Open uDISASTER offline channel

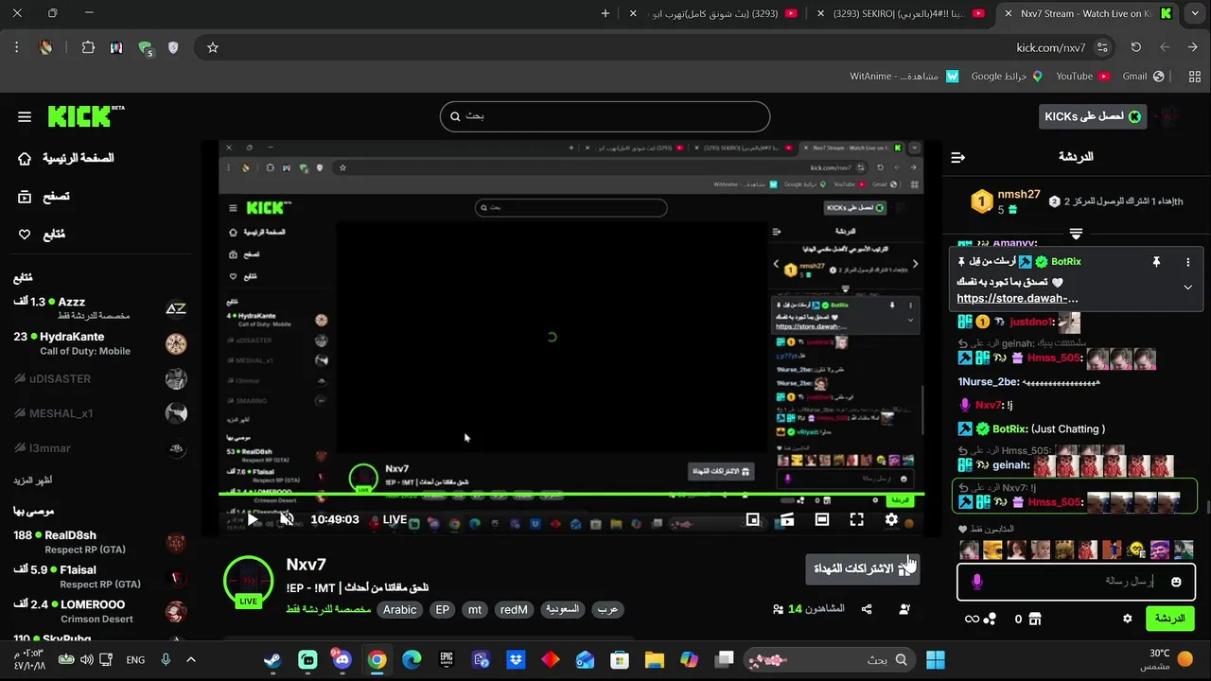(99, 379)
